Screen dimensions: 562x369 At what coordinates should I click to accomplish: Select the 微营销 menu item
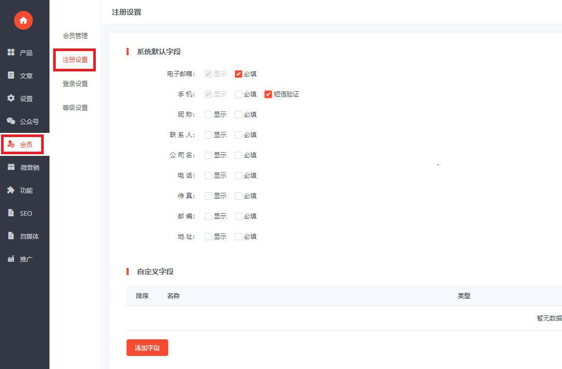point(30,167)
